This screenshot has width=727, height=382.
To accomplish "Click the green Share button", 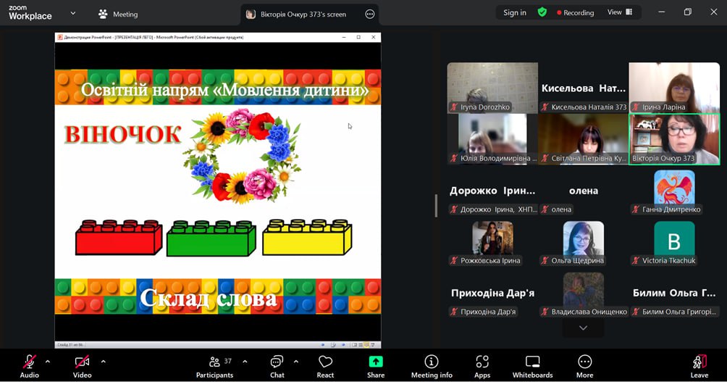I will click(375, 366).
